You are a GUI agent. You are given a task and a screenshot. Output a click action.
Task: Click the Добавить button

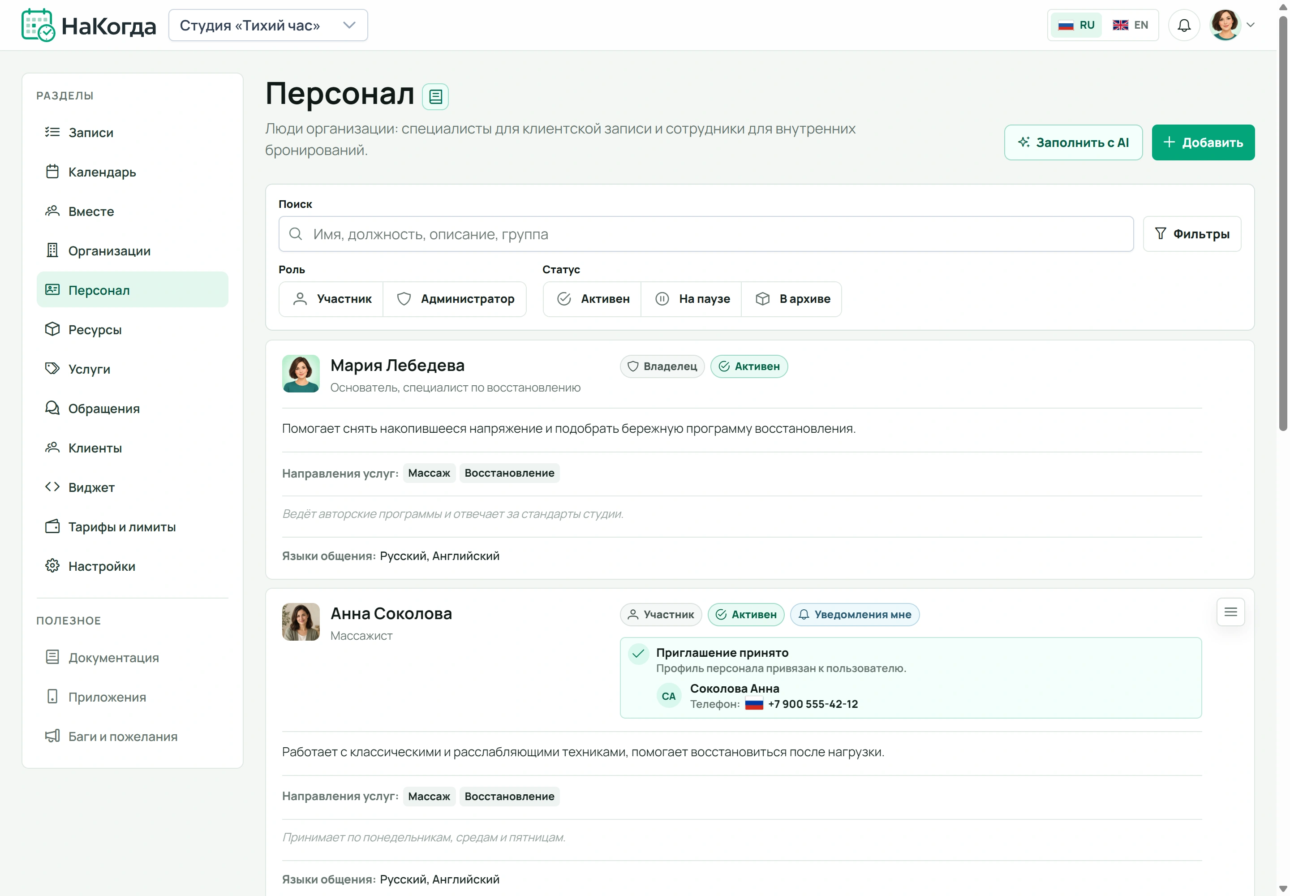click(x=1204, y=142)
